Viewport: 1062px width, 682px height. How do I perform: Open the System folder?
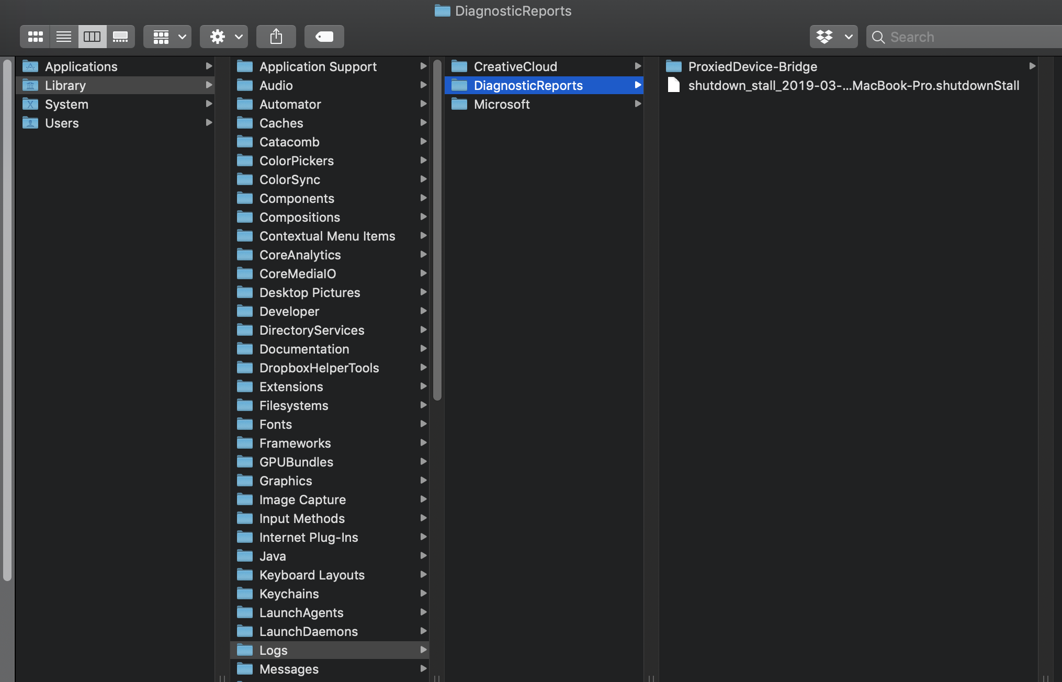tap(66, 104)
